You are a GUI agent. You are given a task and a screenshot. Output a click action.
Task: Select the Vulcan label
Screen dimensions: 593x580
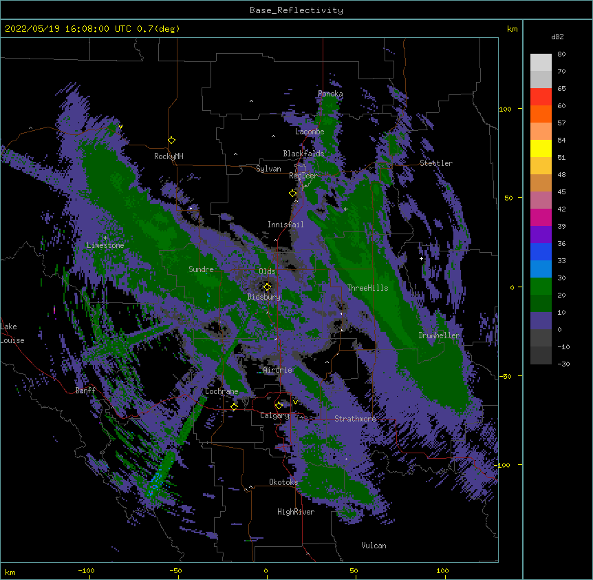click(x=374, y=546)
